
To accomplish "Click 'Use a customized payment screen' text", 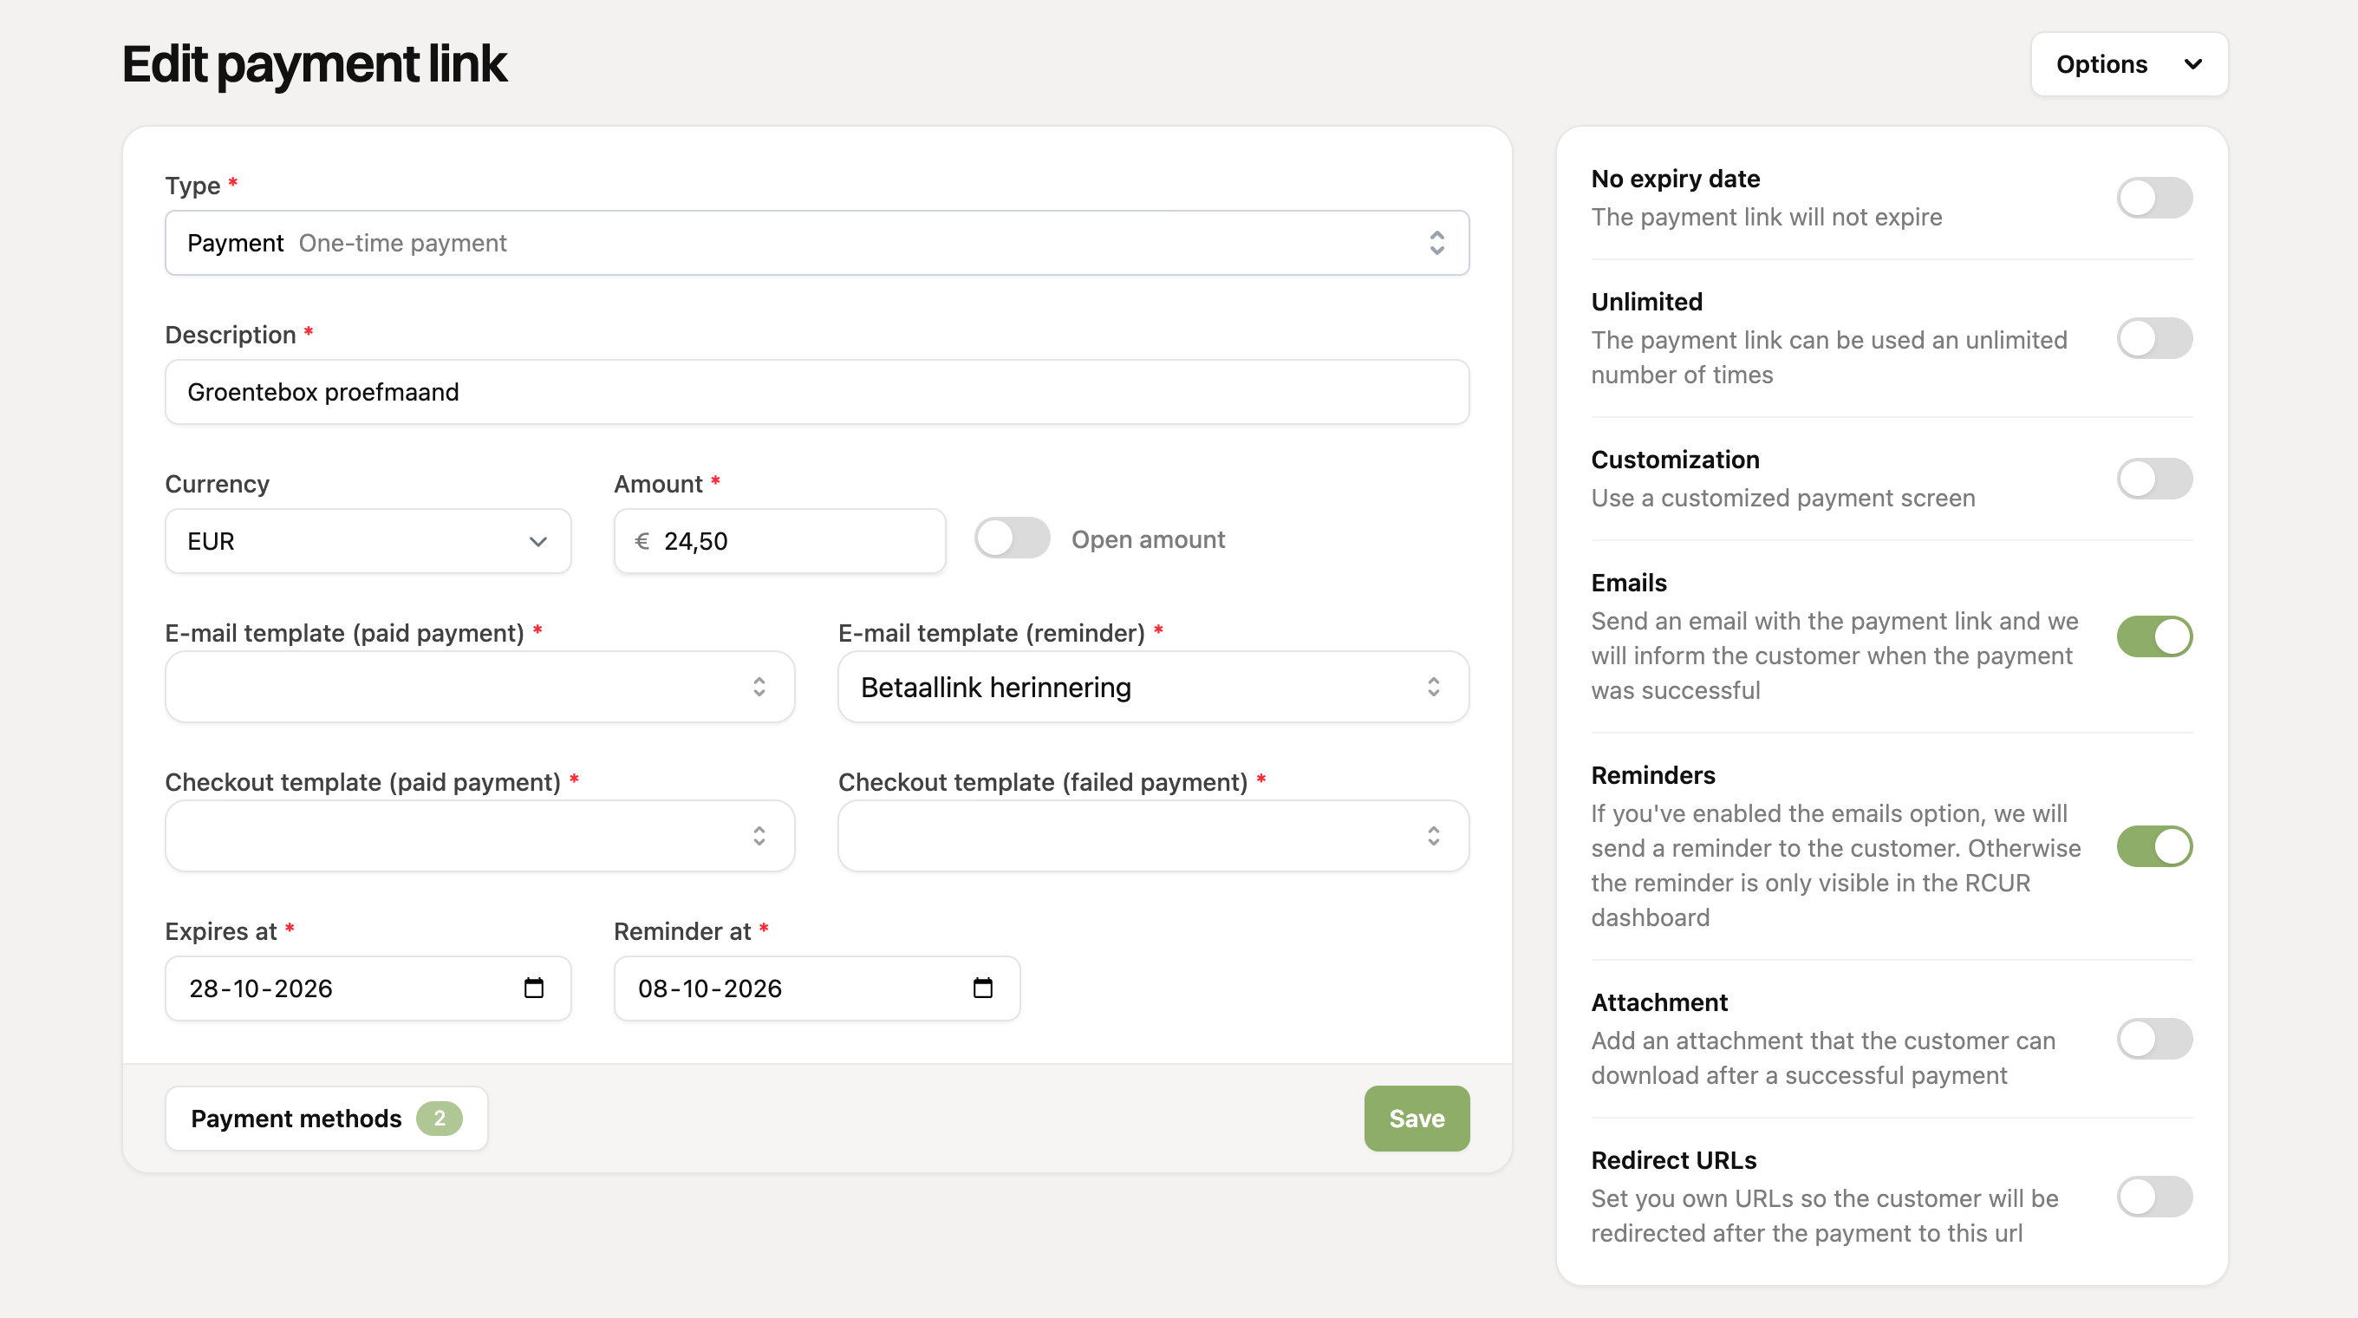I will pyautogui.click(x=1782, y=498).
